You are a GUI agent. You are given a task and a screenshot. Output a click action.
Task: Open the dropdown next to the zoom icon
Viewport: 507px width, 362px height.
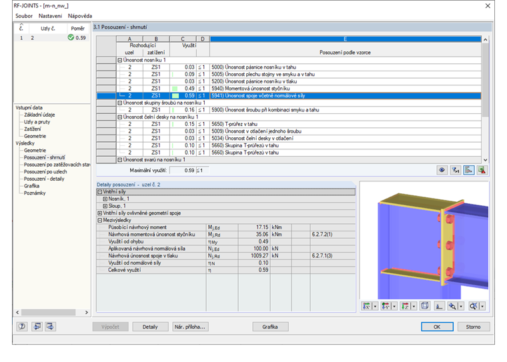(x=461, y=306)
